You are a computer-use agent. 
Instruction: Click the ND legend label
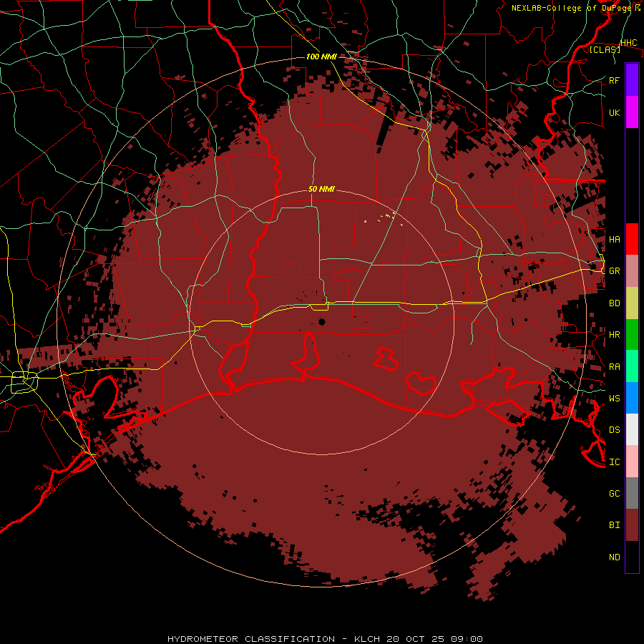pyautogui.click(x=614, y=557)
